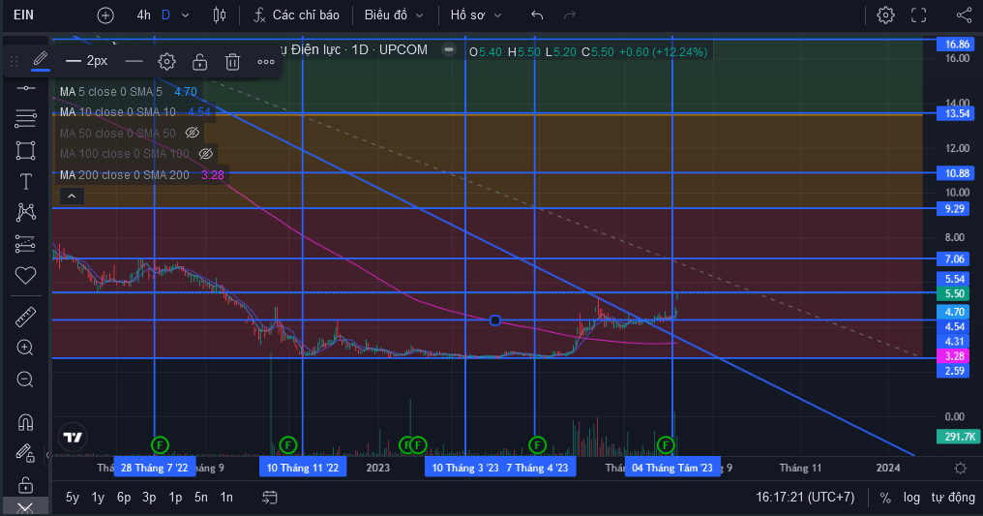Image resolution: width=983 pixels, height=516 pixels.
Task: Toggle the tự động auto scale button
Action: pyautogui.click(x=953, y=498)
